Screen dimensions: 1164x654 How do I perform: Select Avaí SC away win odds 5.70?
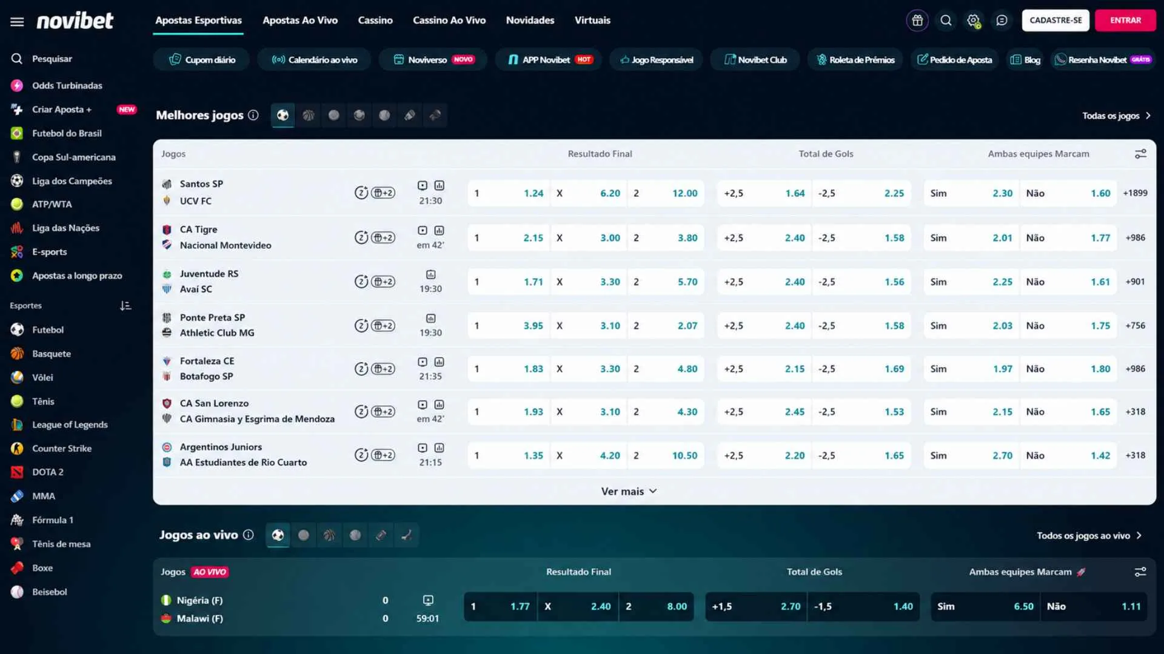[666, 282]
